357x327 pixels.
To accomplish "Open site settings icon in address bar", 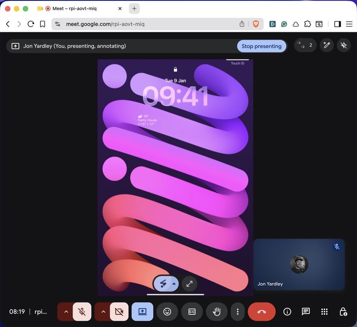I will [x=58, y=24].
